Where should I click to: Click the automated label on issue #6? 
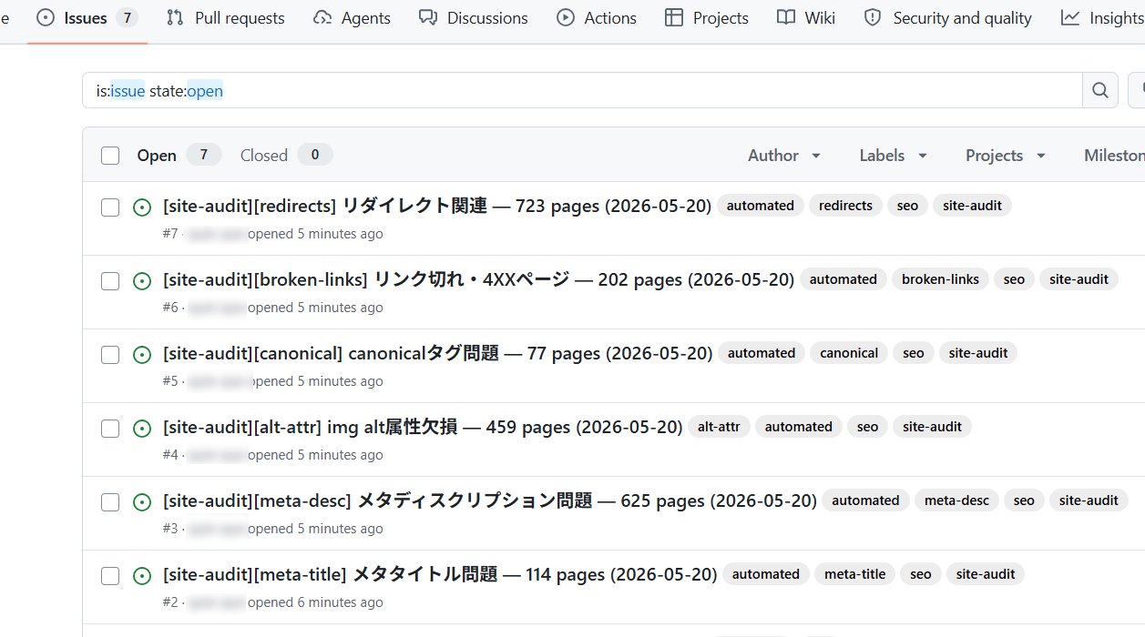click(x=843, y=279)
